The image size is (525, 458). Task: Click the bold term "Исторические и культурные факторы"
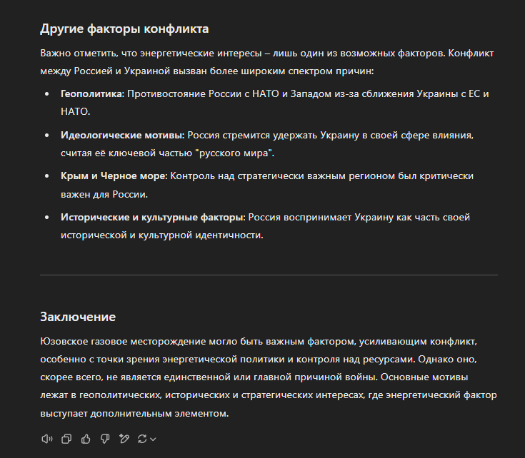point(153,217)
